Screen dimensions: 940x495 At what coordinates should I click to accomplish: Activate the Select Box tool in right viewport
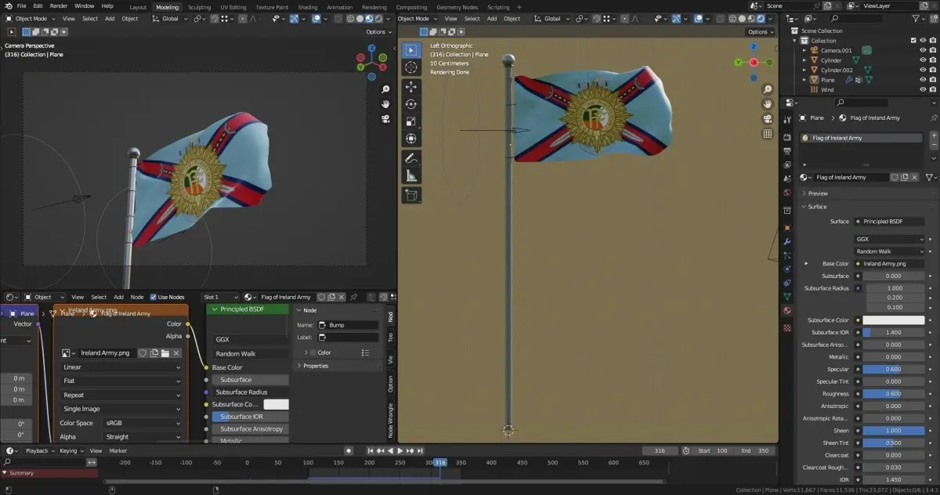click(x=411, y=50)
